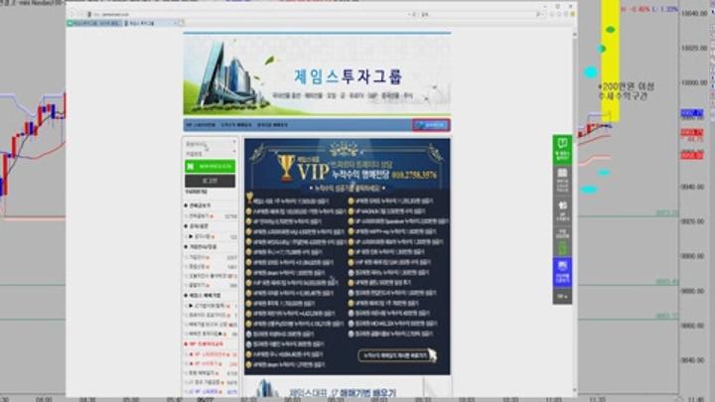The width and height of the screenshot is (715, 402).
Task: Click the 9940.00 price label on chart axis
Action: [x=694, y=187]
